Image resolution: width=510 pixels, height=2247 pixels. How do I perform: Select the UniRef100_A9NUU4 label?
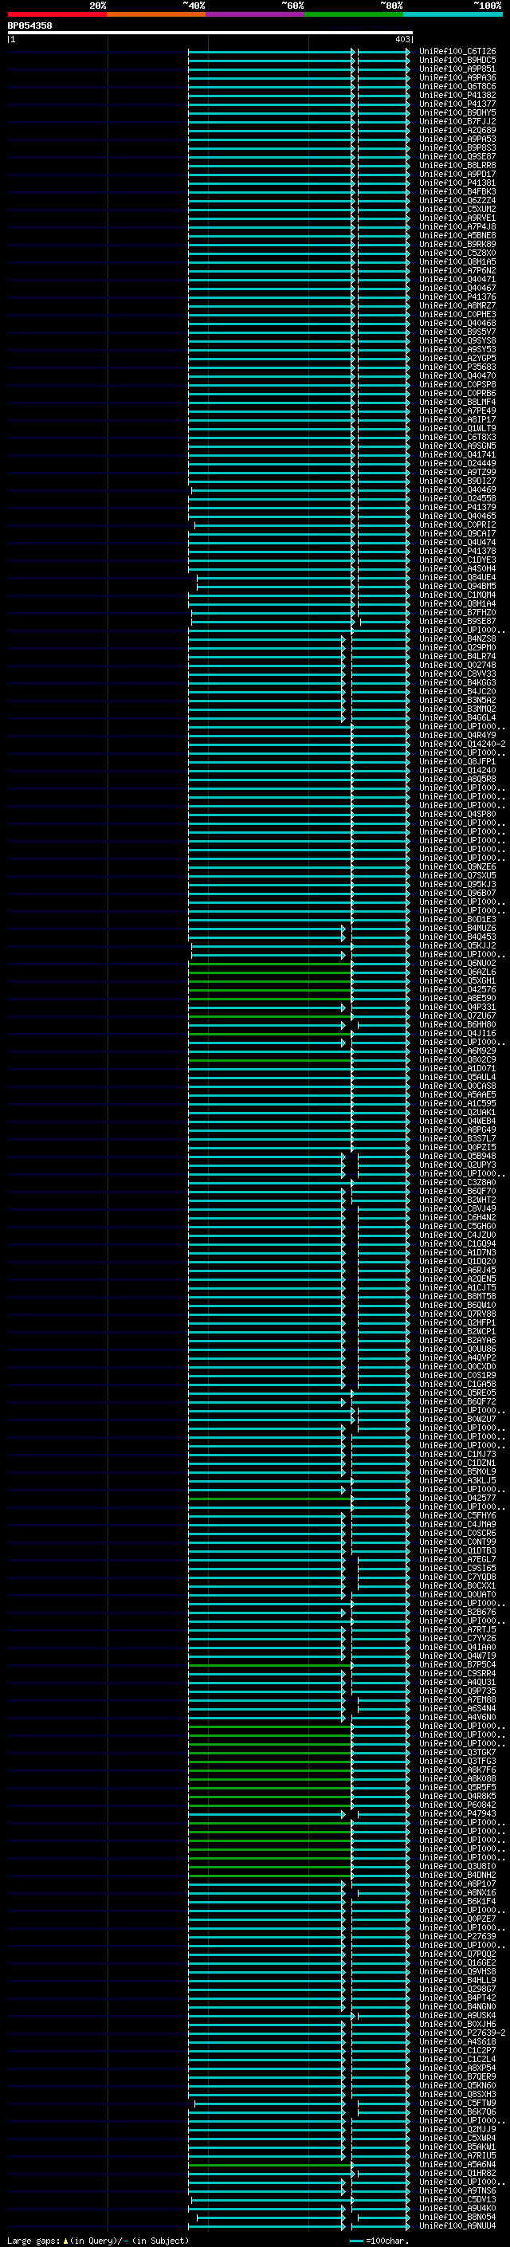pyautogui.click(x=457, y=2225)
